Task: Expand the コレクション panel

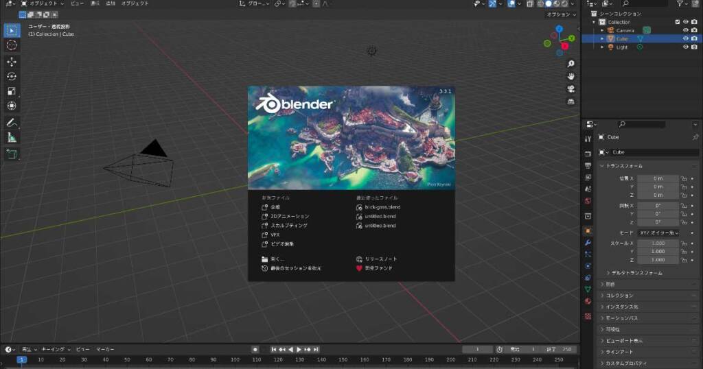Action: pos(648,296)
